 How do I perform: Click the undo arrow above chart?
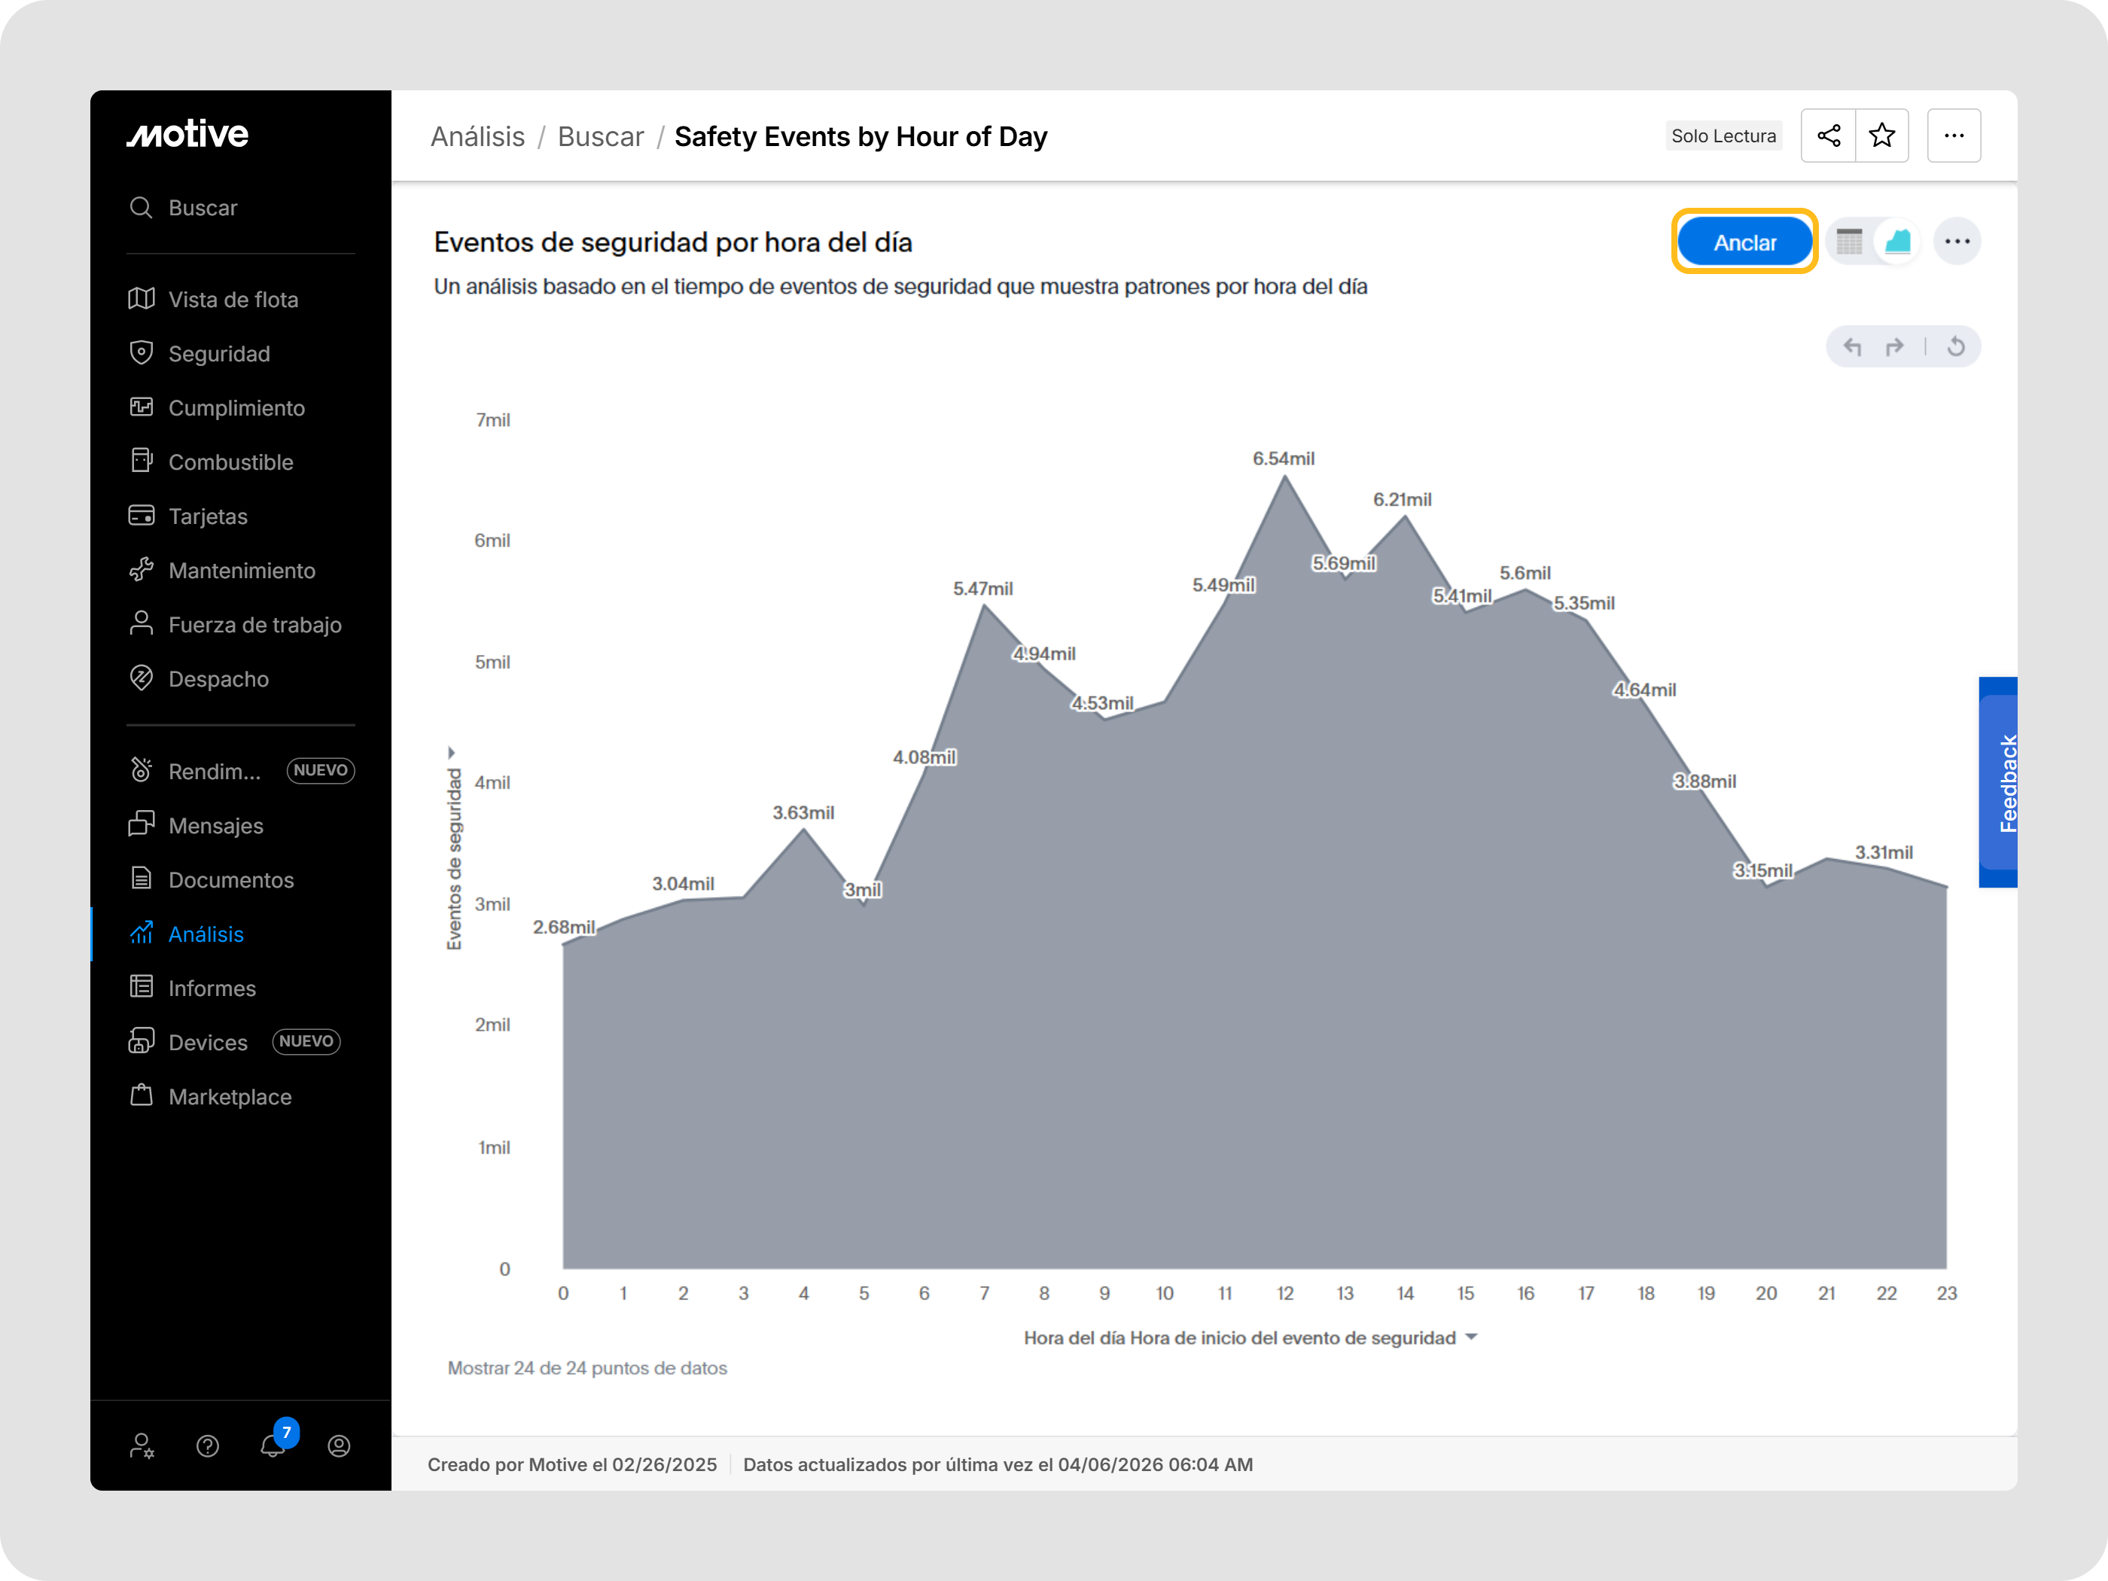pyautogui.click(x=1851, y=346)
